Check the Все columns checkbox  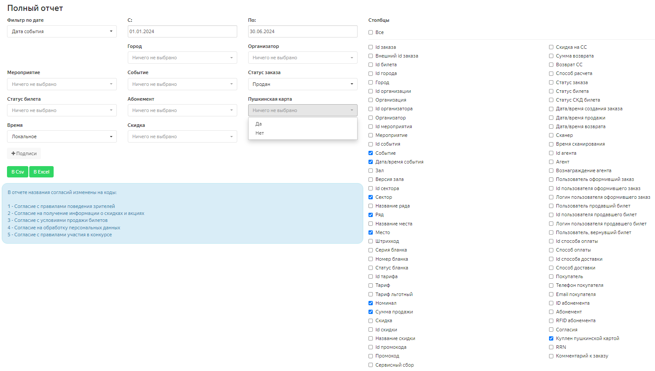[x=371, y=32]
